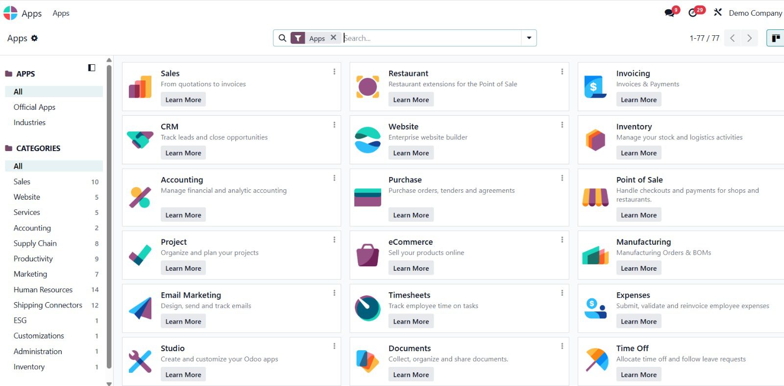Screen dimensions: 784x386
Task: Expand the search options dropdown
Action: click(x=529, y=38)
